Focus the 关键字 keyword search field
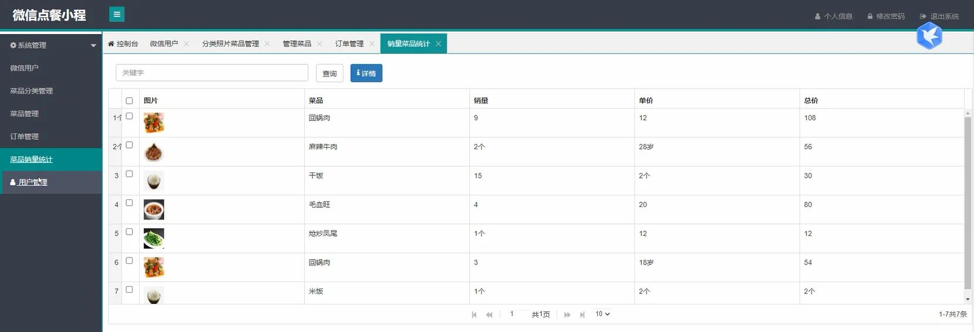974x332 pixels. [x=212, y=73]
